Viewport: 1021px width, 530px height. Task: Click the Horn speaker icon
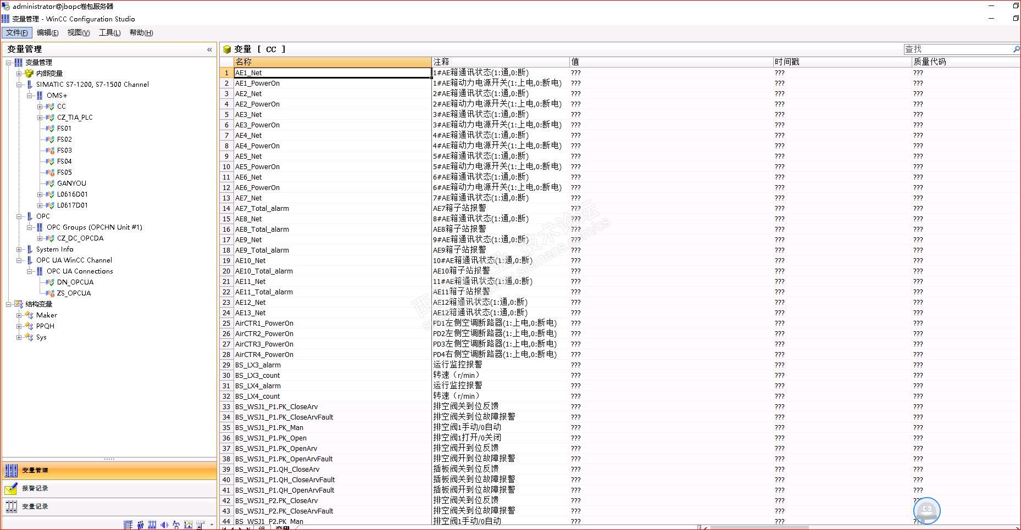[164, 525]
